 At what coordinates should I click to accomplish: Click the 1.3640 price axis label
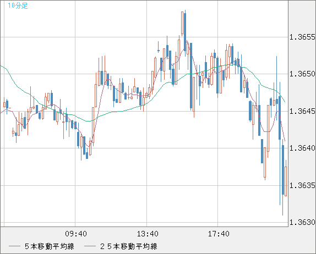[302, 148]
